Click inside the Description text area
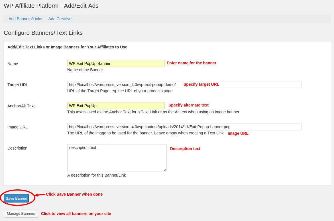Image resolution: width=334 pixels, height=221 pixels. [117, 157]
